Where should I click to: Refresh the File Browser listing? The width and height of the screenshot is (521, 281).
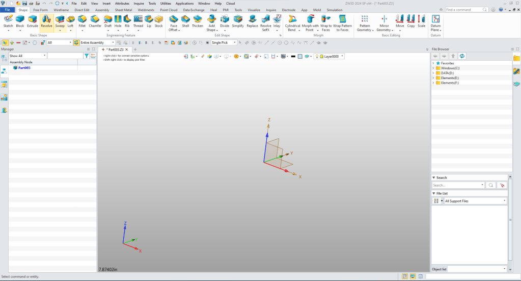pos(462,56)
